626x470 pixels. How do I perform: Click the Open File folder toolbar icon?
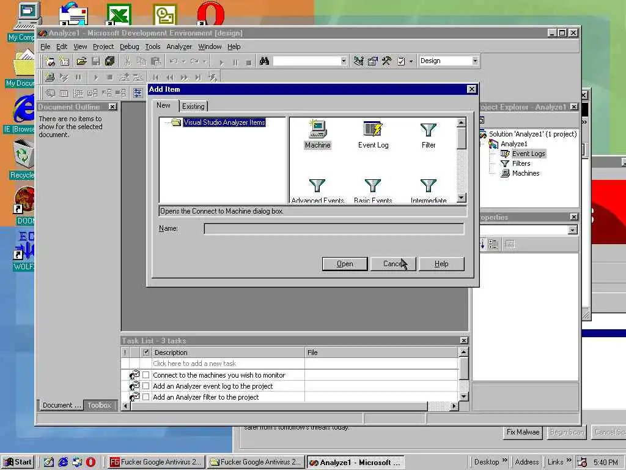(x=81, y=61)
